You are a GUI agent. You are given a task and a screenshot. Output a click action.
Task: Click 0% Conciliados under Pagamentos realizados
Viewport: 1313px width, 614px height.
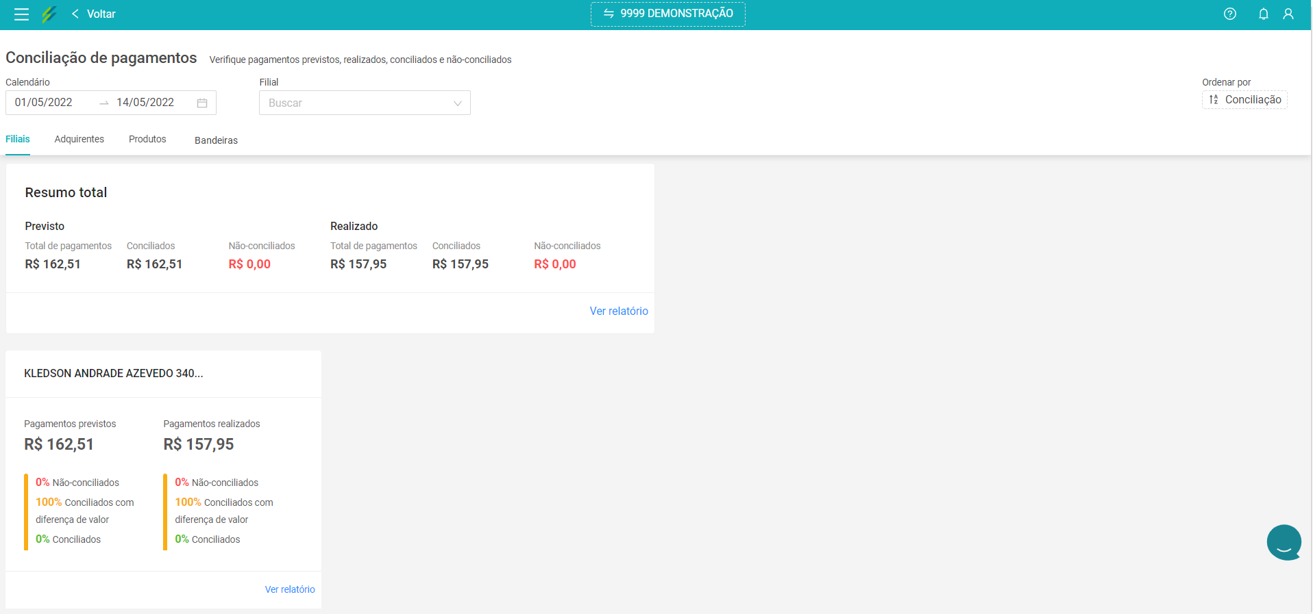pyautogui.click(x=208, y=539)
